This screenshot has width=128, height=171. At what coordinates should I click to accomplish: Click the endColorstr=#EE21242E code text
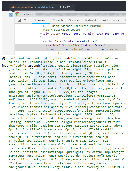pos(28,99)
